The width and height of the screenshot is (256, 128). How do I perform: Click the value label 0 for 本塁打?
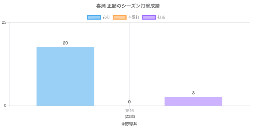129,102
